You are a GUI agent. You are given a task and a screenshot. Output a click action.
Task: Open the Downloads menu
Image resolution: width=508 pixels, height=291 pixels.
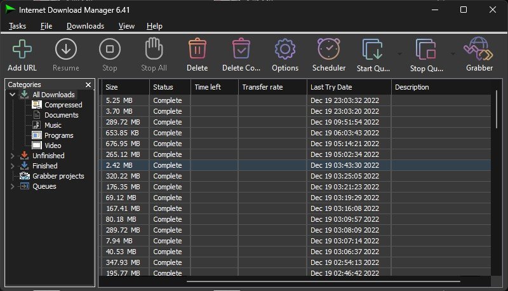coord(85,26)
